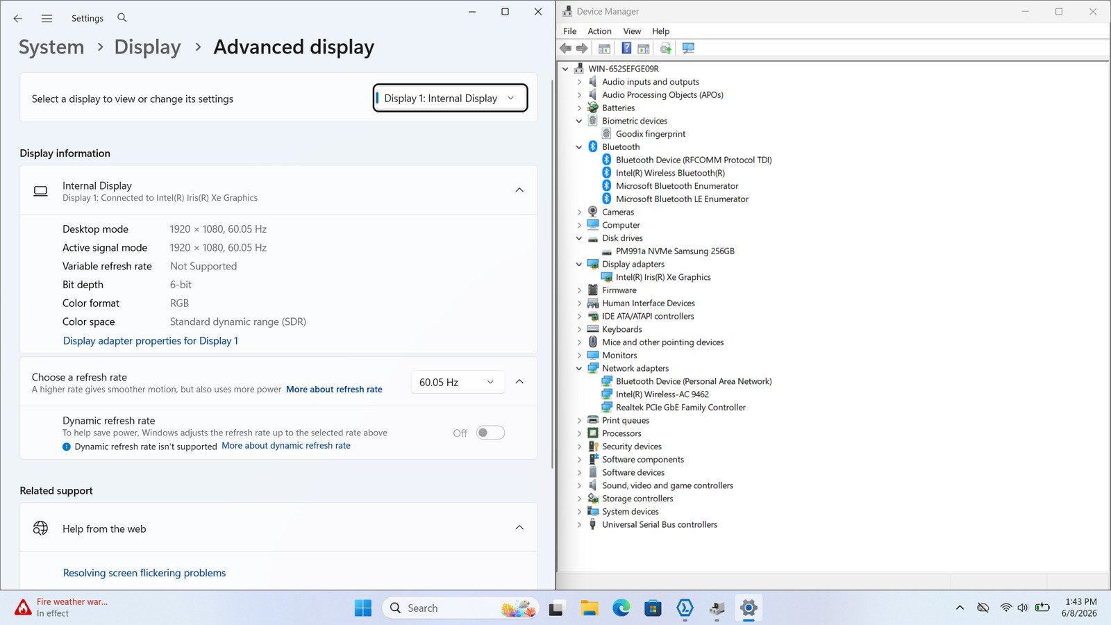Open the Settings hamburger navigation menu

[47, 19]
